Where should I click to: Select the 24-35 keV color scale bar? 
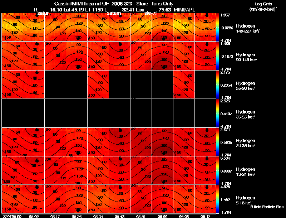(x=217, y=142)
